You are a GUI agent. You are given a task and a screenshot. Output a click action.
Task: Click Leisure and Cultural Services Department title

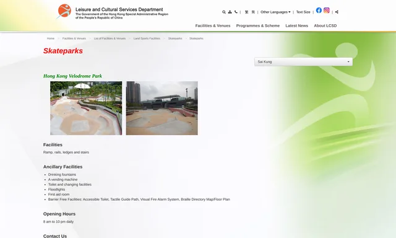[119, 10]
